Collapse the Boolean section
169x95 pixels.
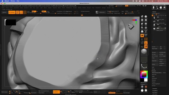pos(154,71)
